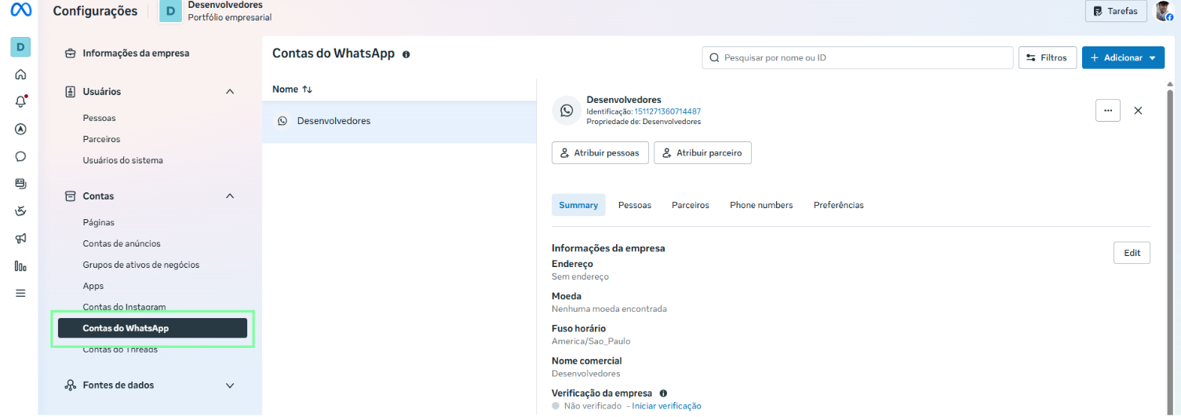The image size is (1181, 417).
Task: Open Páginas in sidebar
Action: pos(99,222)
